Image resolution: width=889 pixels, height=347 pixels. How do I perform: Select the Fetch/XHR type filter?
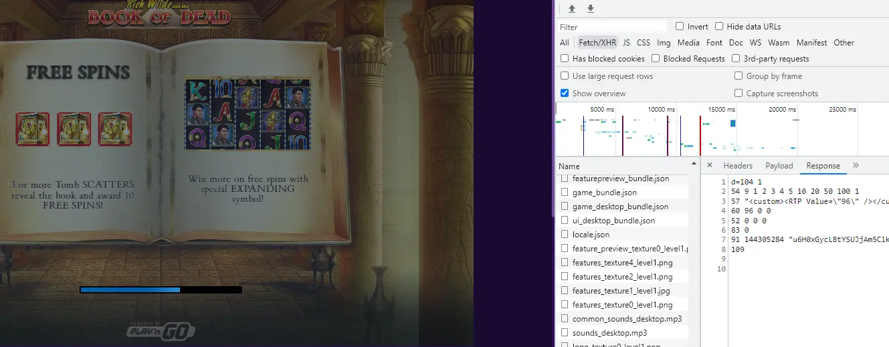tap(597, 43)
